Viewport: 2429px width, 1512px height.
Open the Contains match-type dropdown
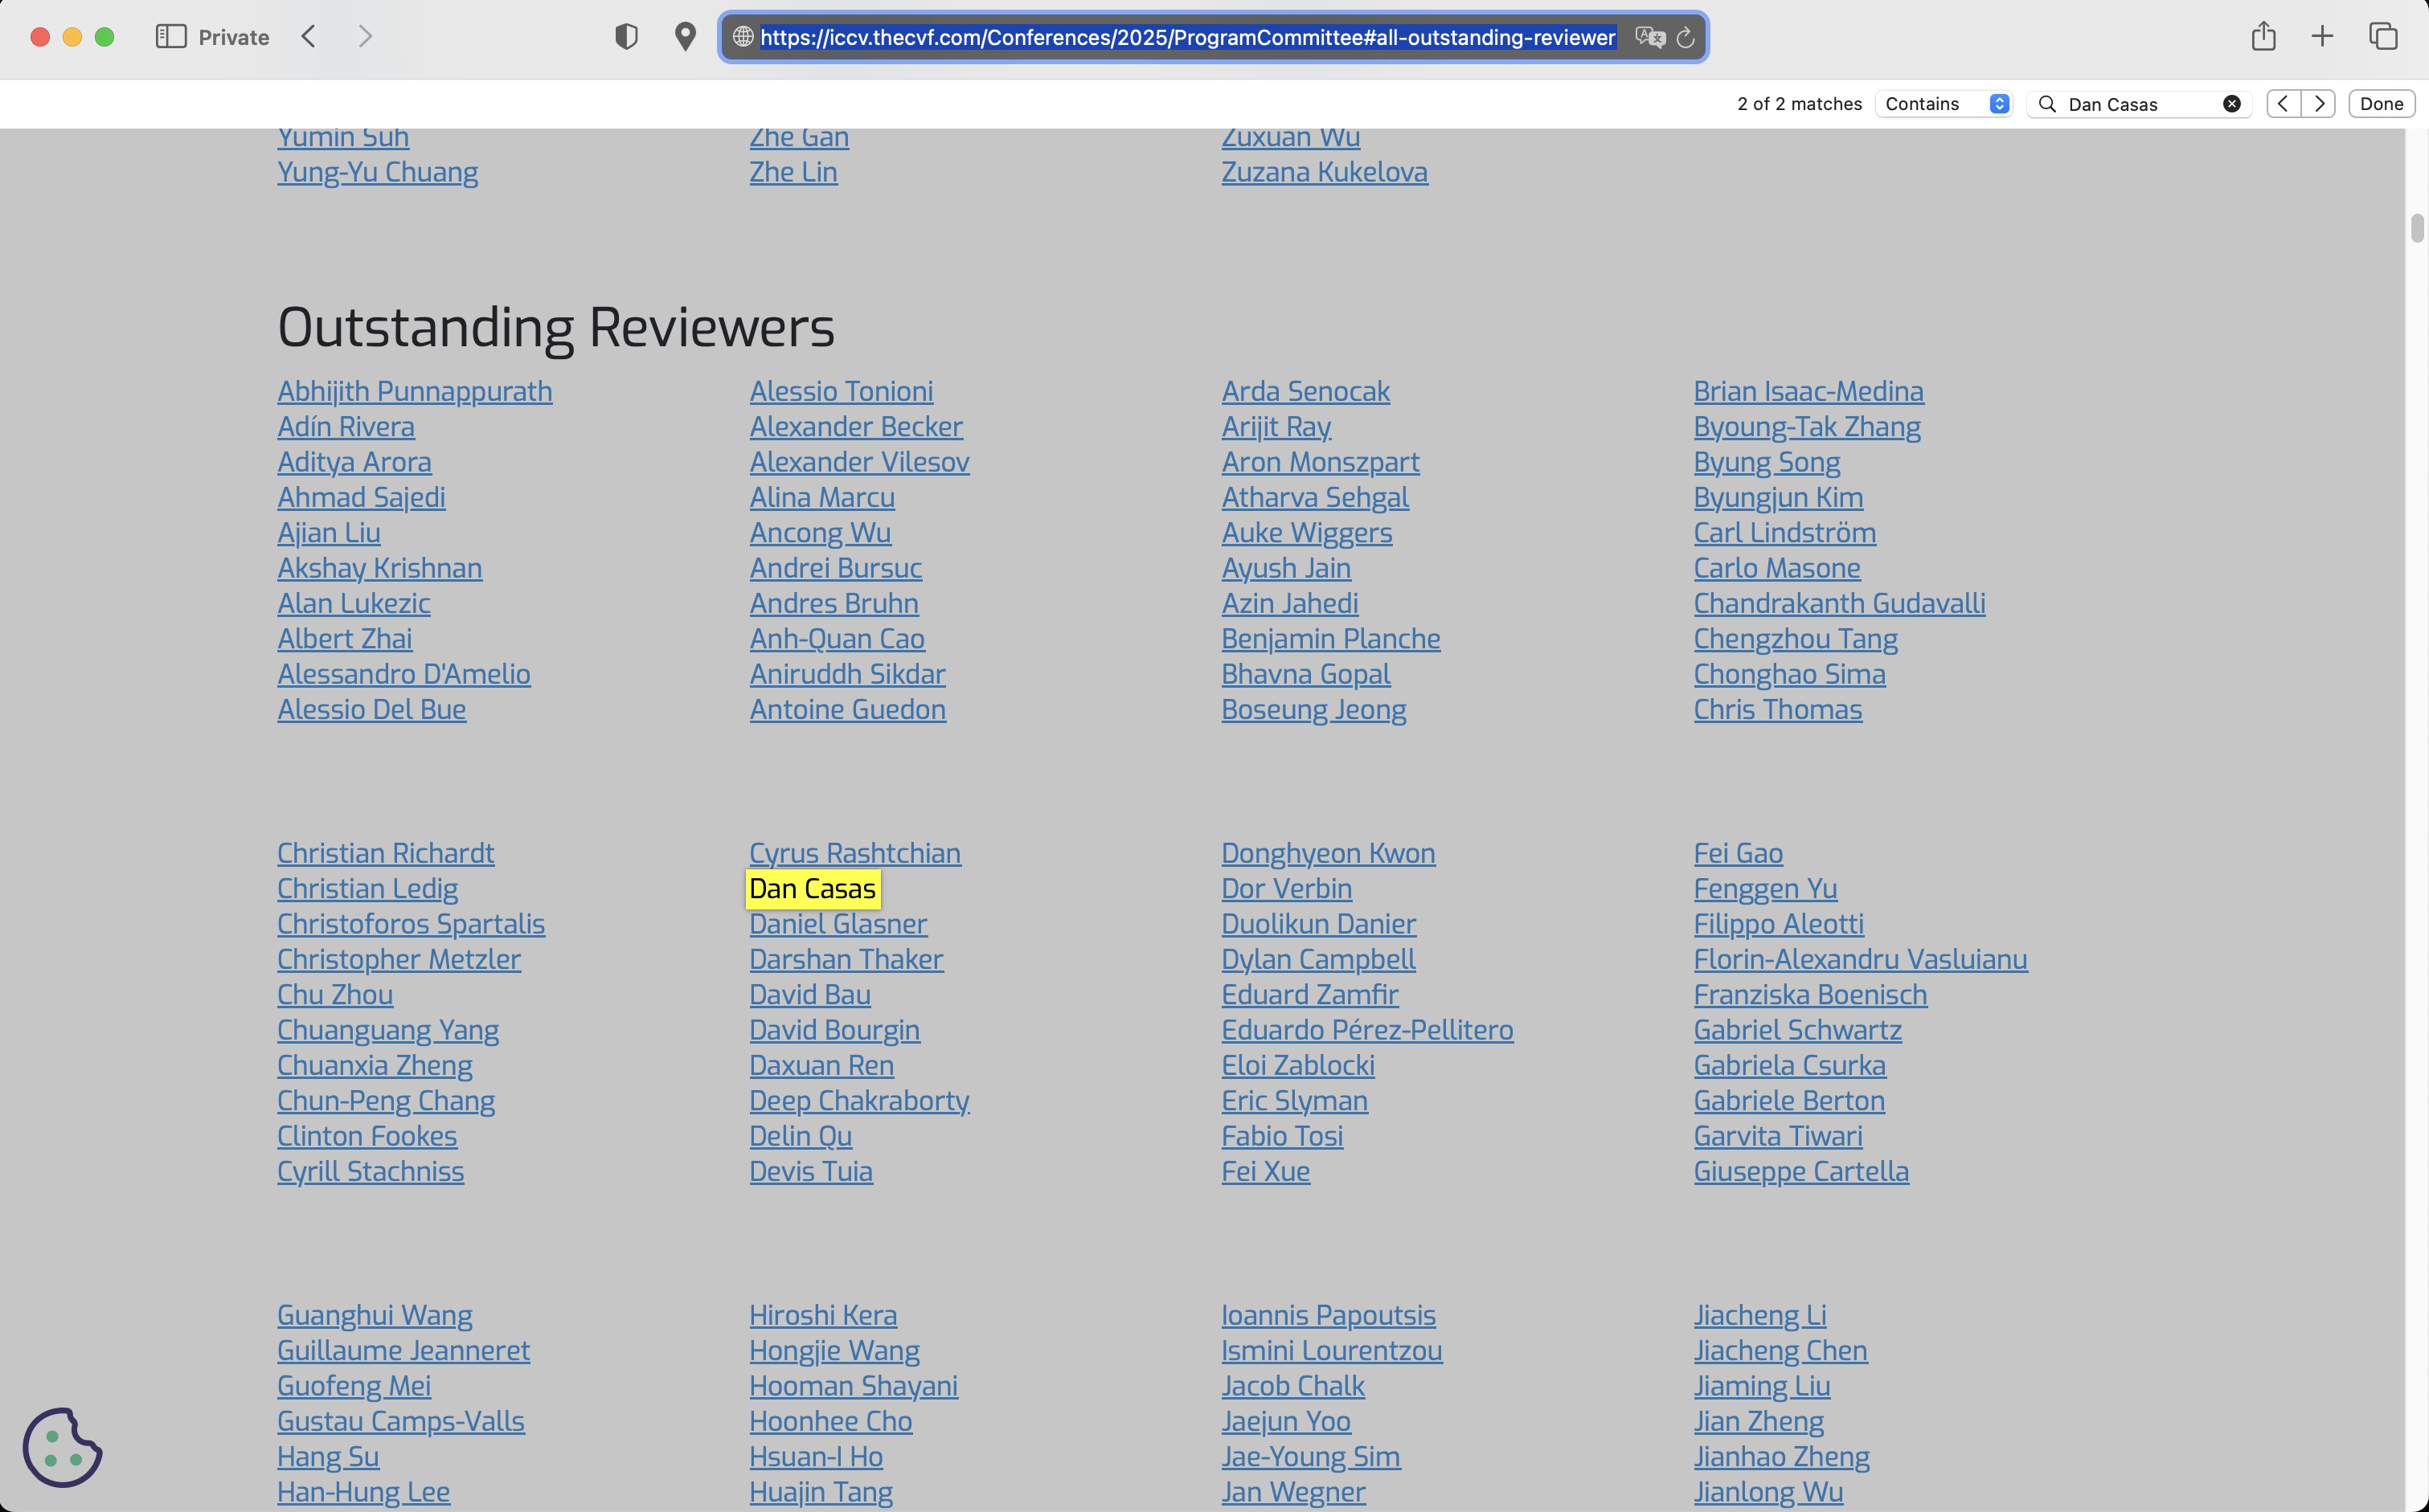pos(1945,104)
